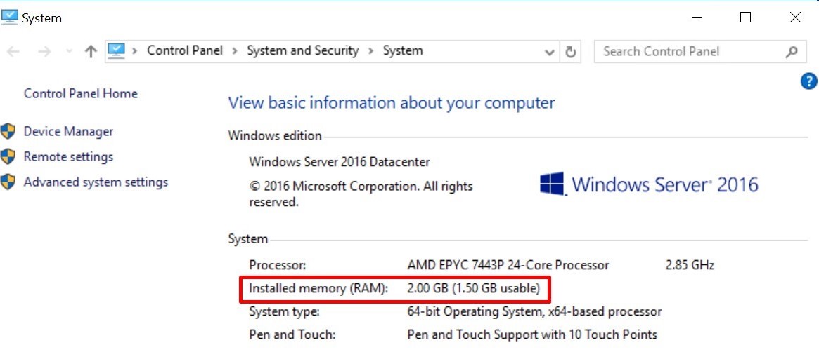Expand the address bar history dropdown

click(x=550, y=52)
